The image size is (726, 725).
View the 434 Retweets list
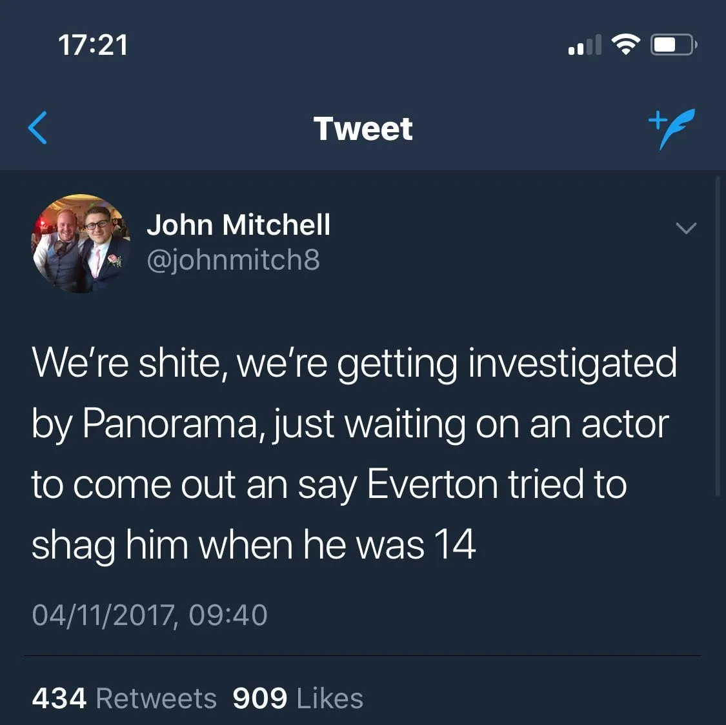coord(124,698)
